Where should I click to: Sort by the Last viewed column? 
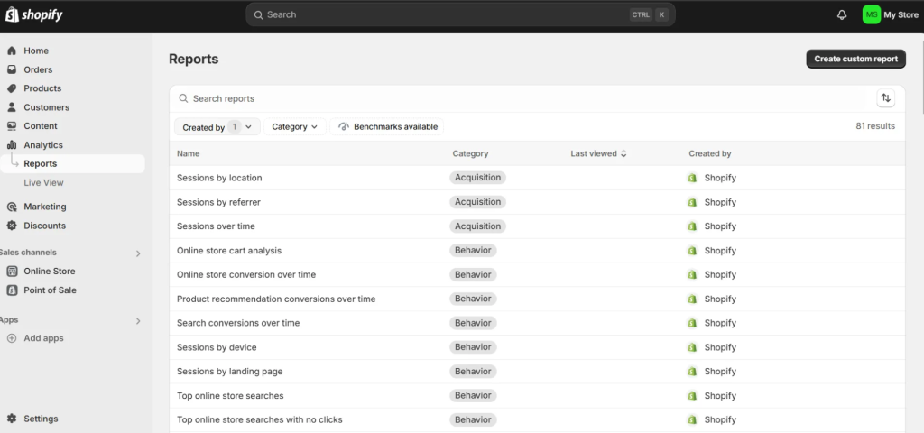598,153
